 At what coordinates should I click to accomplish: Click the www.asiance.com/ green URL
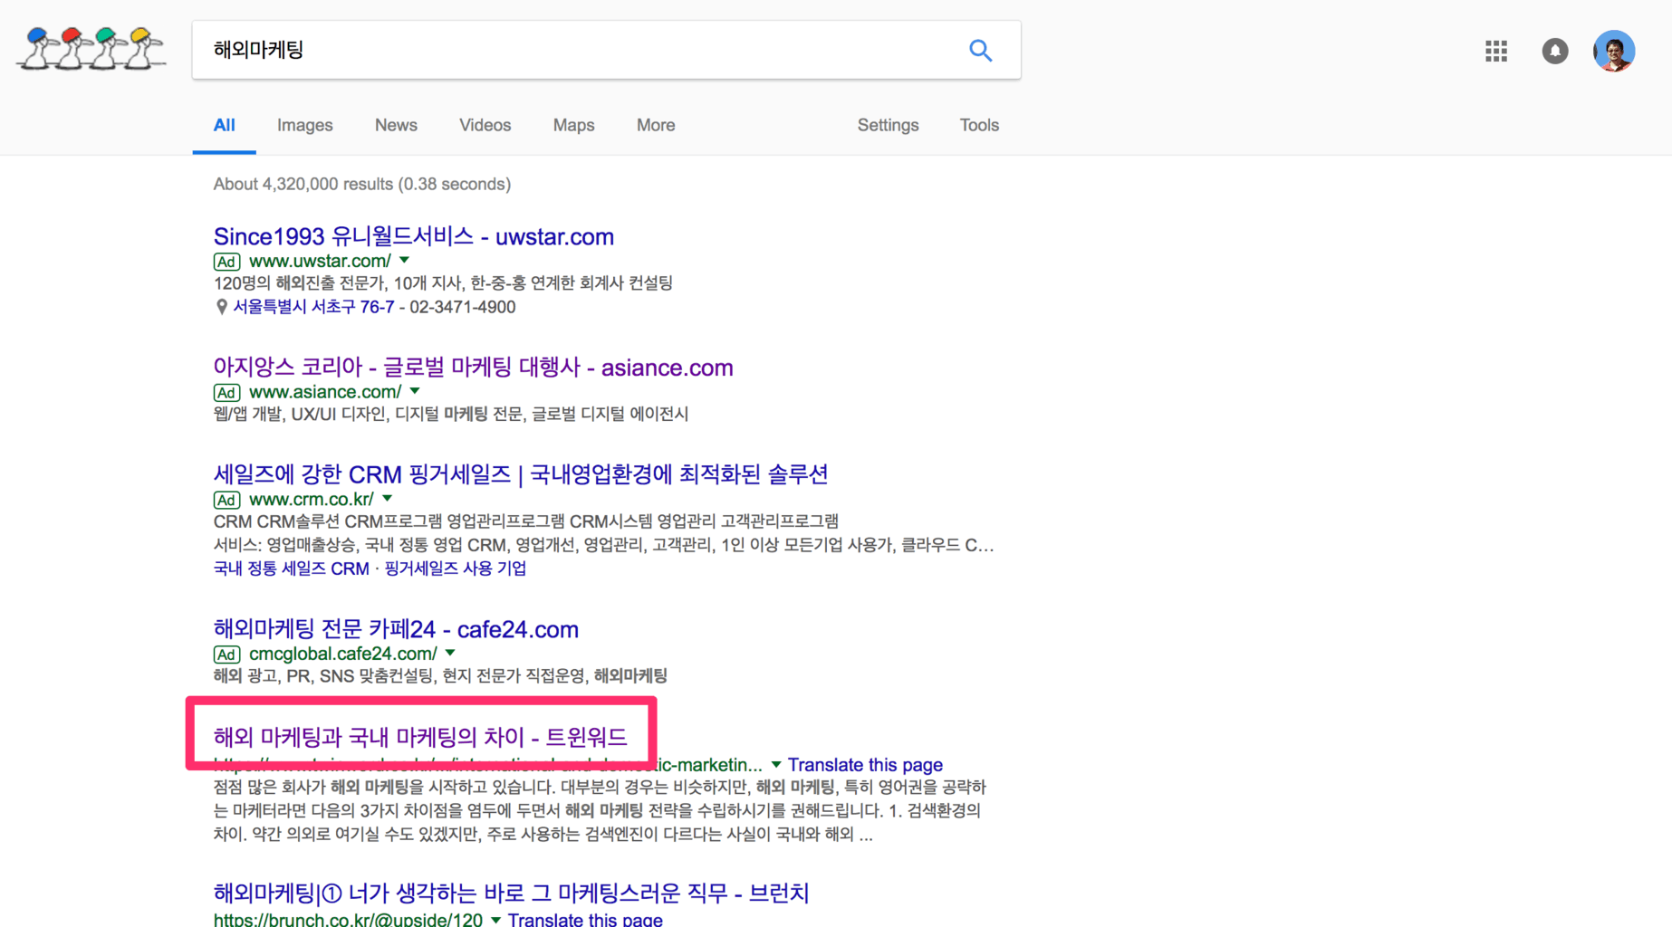325,392
